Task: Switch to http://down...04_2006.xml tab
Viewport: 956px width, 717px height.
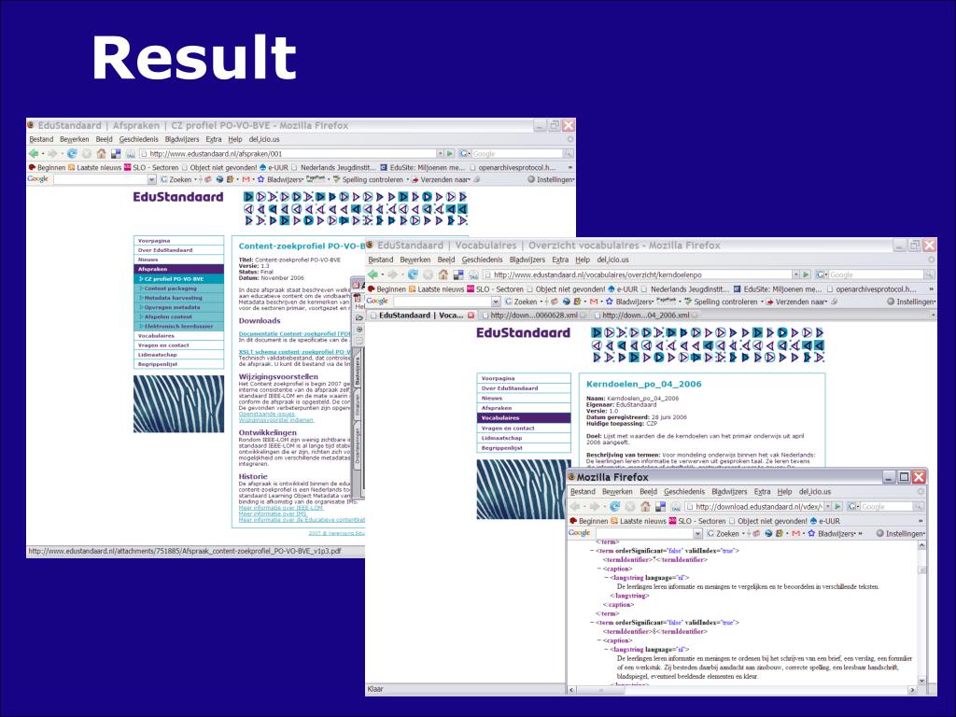Action: tap(646, 316)
